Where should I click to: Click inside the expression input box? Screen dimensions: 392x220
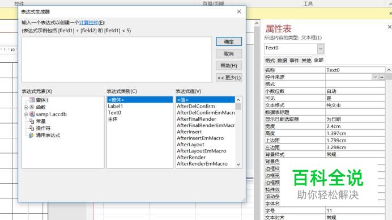[117, 60]
